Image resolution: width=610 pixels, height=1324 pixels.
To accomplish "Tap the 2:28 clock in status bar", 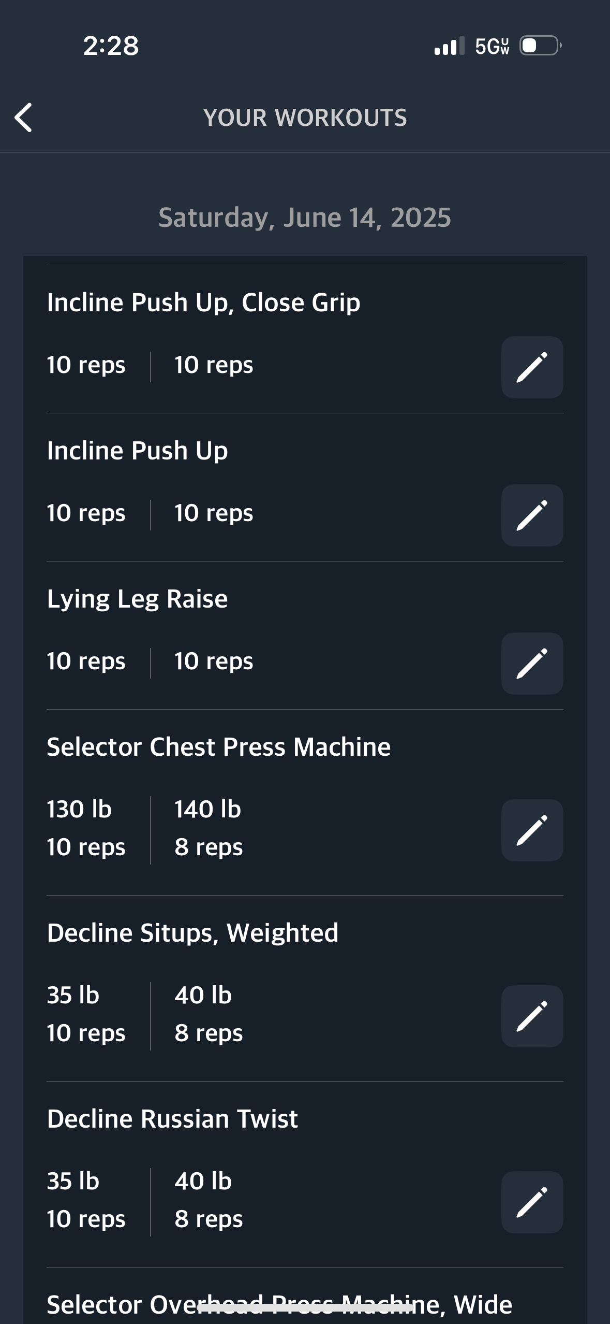I will pos(111,46).
